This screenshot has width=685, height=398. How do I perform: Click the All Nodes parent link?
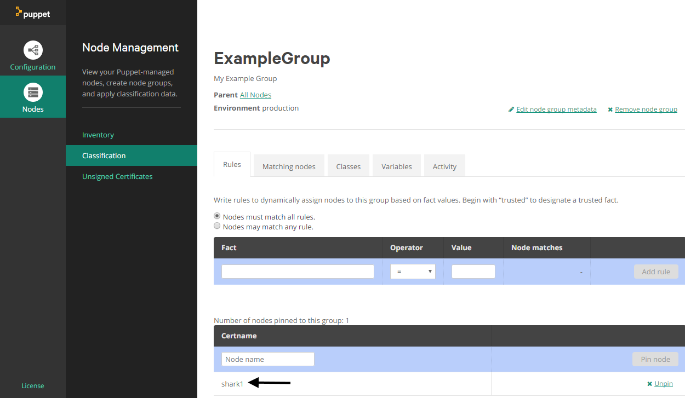pos(255,95)
